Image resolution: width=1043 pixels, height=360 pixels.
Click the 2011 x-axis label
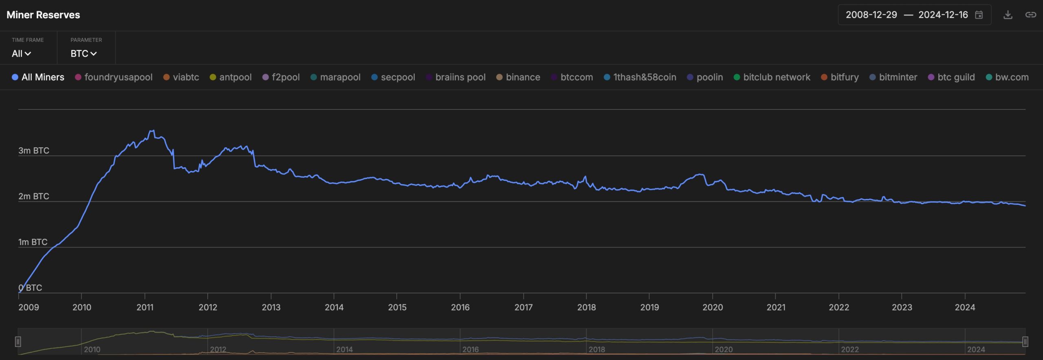pyautogui.click(x=145, y=308)
